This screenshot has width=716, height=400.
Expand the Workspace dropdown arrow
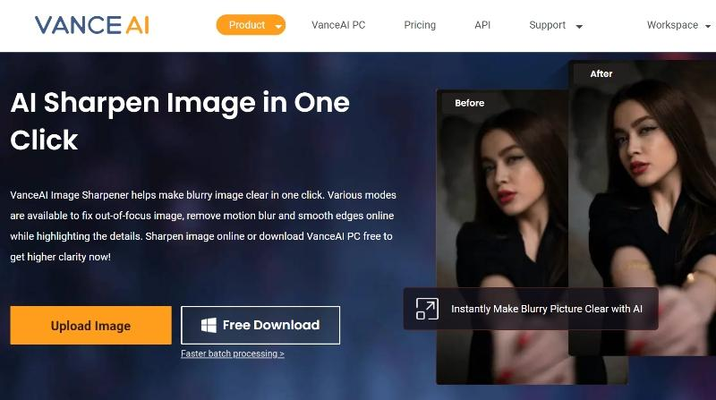(x=708, y=27)
